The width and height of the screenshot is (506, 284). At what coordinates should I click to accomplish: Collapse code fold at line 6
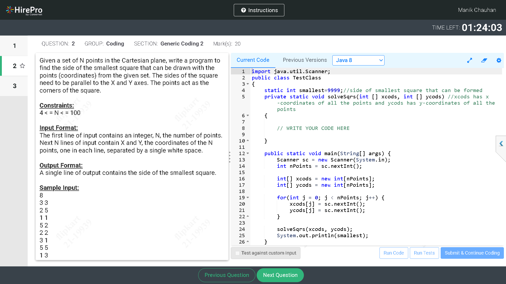[x=248, y=116]
